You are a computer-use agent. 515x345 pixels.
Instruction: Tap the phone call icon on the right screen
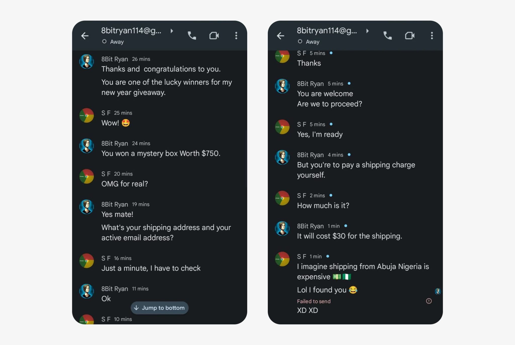pos(388,36)
